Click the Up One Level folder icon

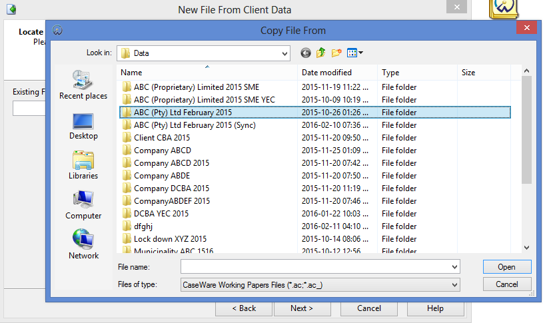[x=321, y=53]
